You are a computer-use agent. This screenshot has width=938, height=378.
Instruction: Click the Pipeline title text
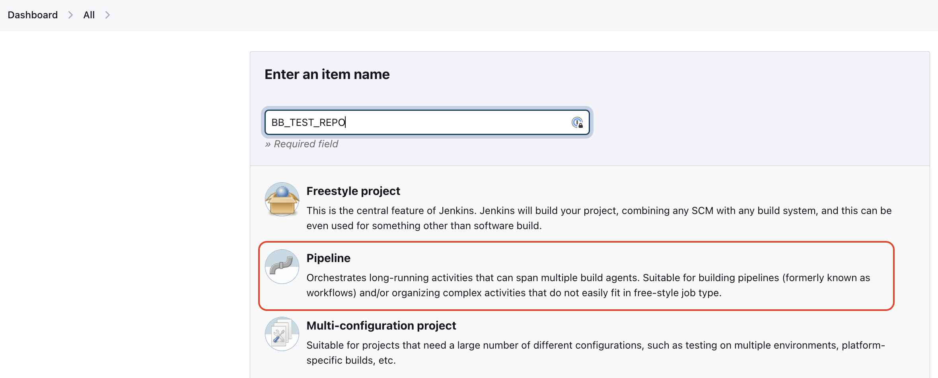pos(328,258)
